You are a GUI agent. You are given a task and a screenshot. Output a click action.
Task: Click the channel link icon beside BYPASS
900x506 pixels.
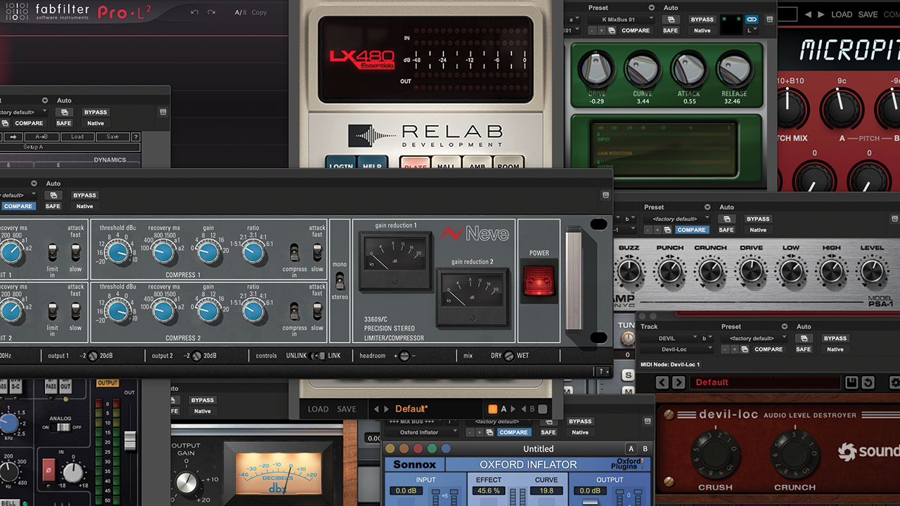pyautogui.click(x=752, y=20)
